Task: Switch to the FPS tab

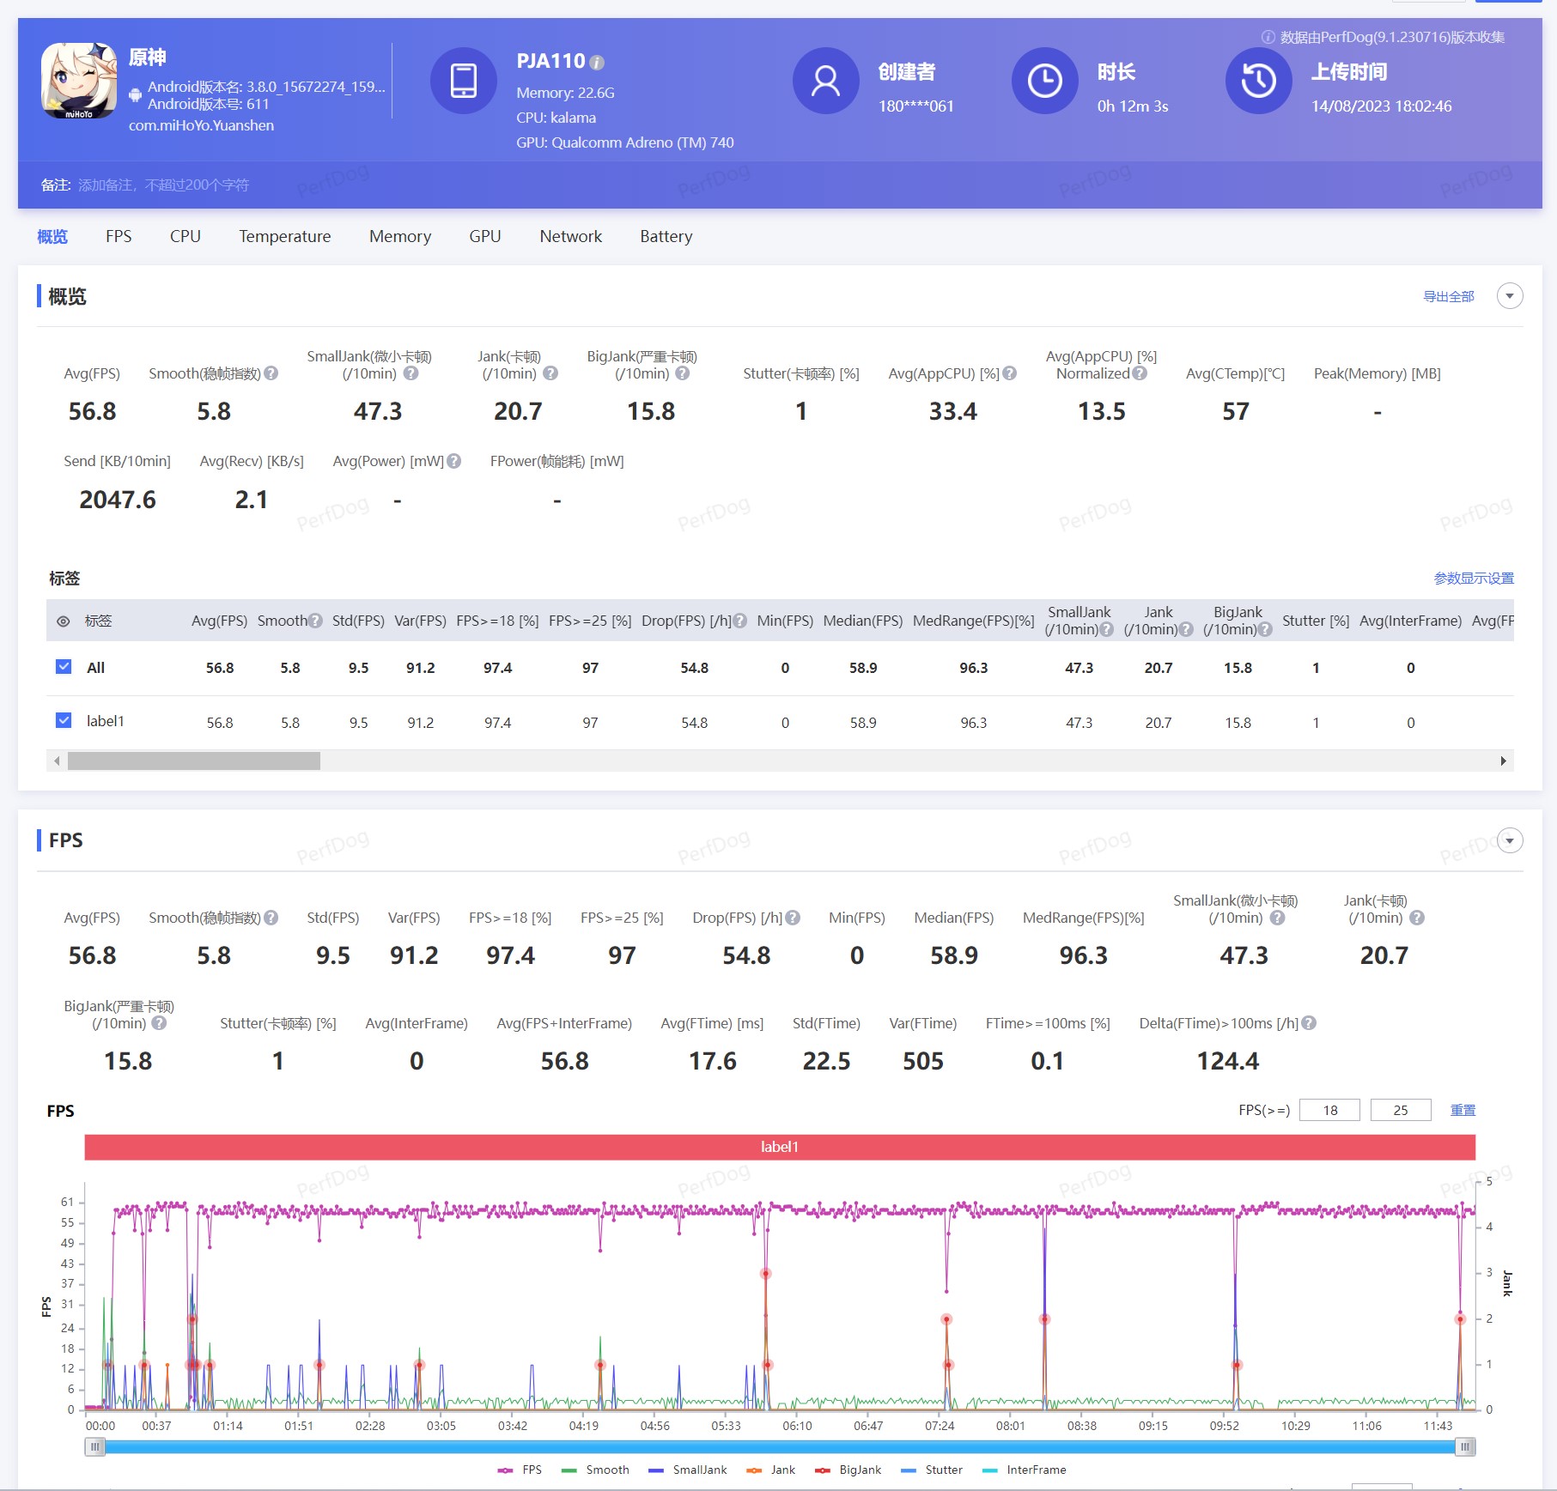Action: [119, 236]
